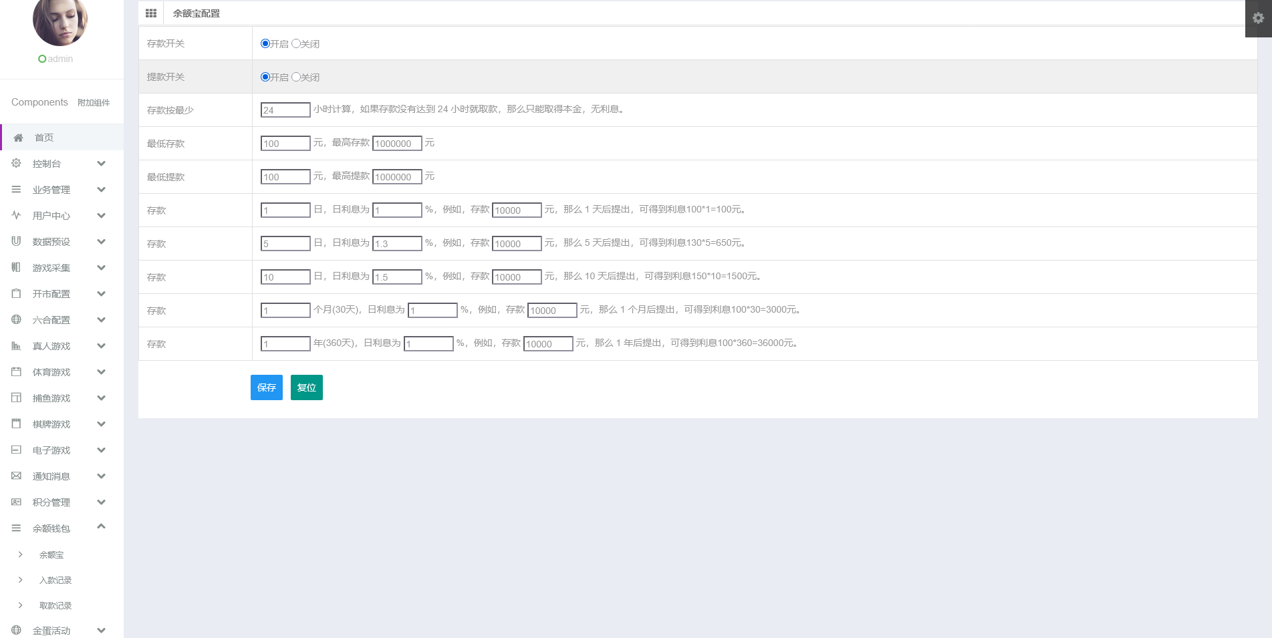Select 关闭 radio for 存款开关
Screen dimensions: 1272x638
pos(296,43)
